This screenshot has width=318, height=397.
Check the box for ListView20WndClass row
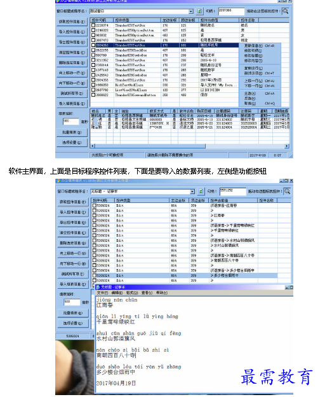[93, 90]
